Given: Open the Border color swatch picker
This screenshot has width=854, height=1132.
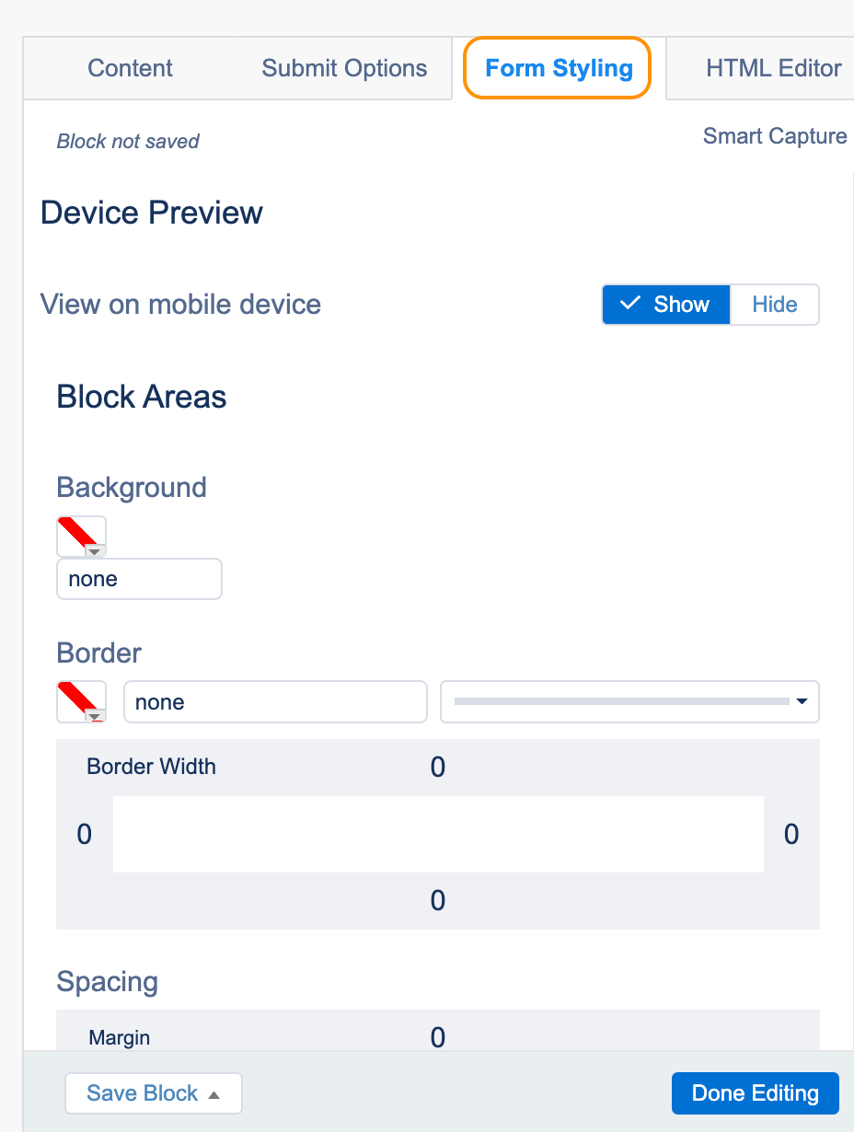Looking at the screenshot, I should [x=81, y=702].
